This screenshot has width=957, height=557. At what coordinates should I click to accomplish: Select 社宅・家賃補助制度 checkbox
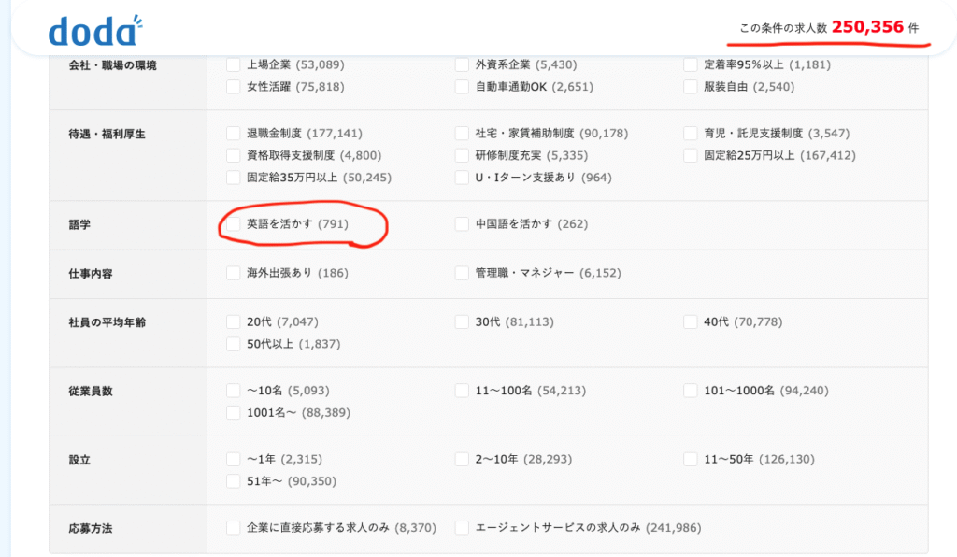(462, 133)
